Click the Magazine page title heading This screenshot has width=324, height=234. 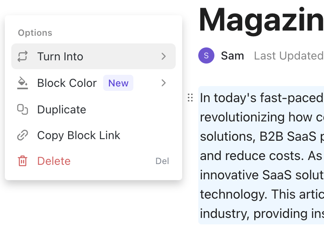tap(261, 20)
